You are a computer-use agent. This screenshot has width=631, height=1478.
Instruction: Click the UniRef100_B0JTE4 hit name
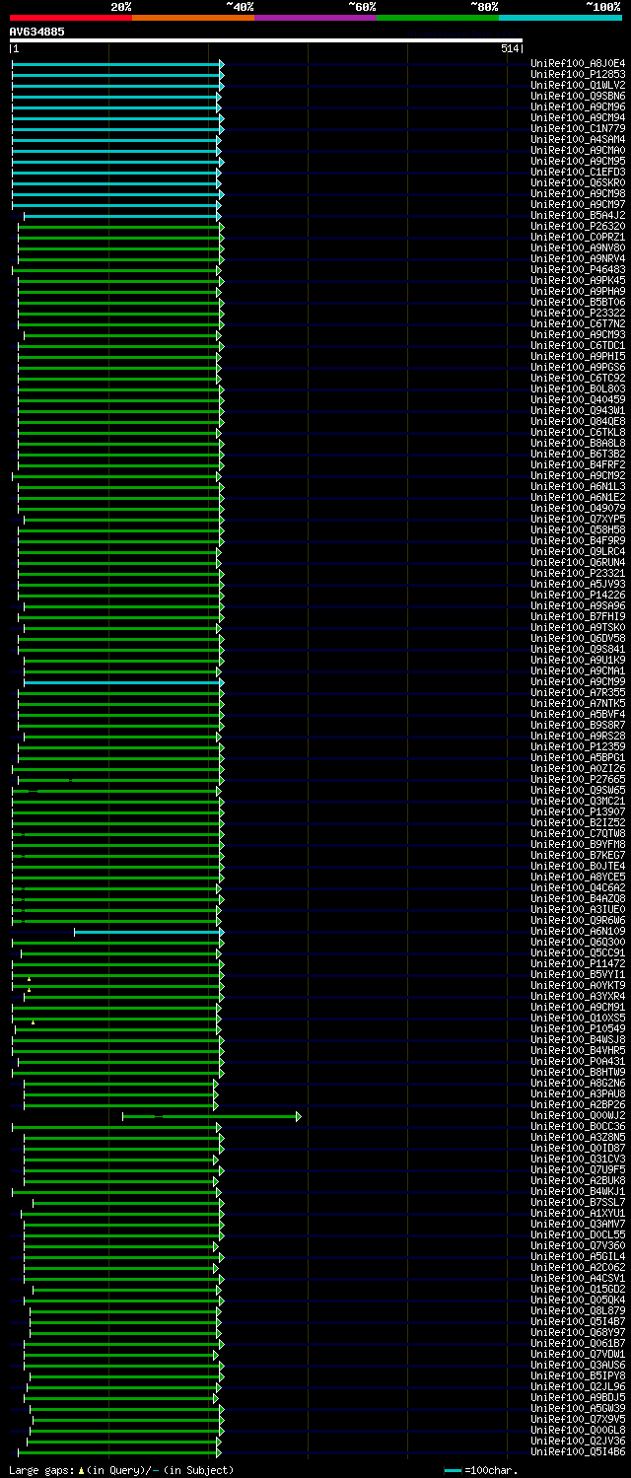click(578, 866)
